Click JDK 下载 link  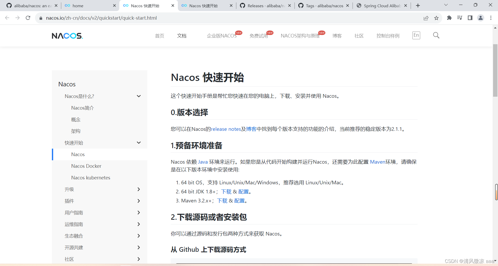click(x=226, y=192)
